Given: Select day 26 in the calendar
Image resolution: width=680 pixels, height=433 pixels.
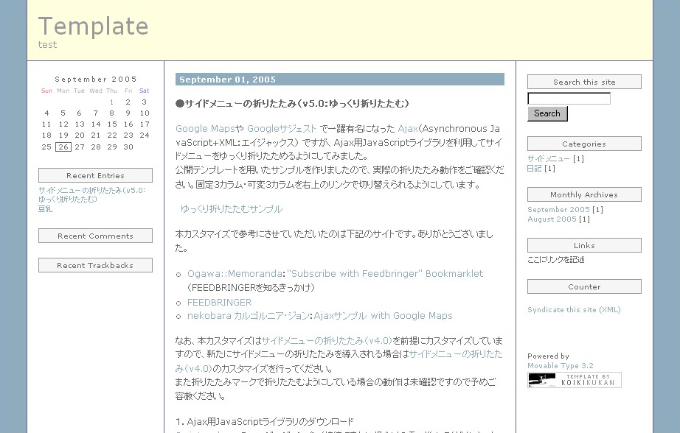Looking at the screenshot, I should 63,147.
